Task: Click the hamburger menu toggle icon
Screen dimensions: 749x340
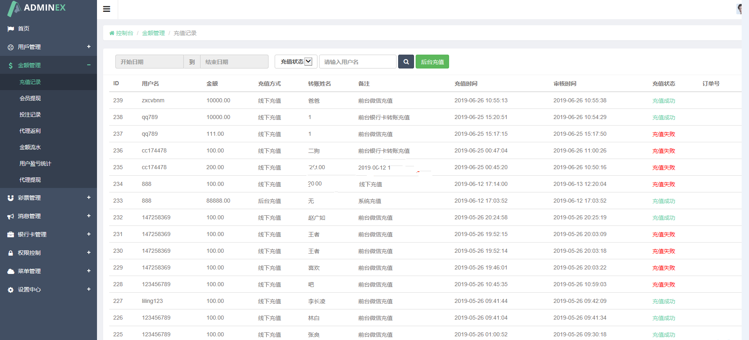Action: (107, 9)
